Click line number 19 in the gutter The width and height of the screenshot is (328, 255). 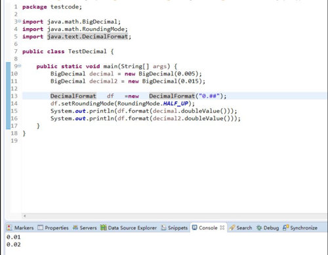click(14, 140)
